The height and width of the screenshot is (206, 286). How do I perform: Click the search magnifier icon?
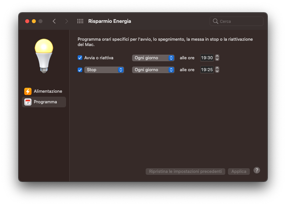coord(215,21)
